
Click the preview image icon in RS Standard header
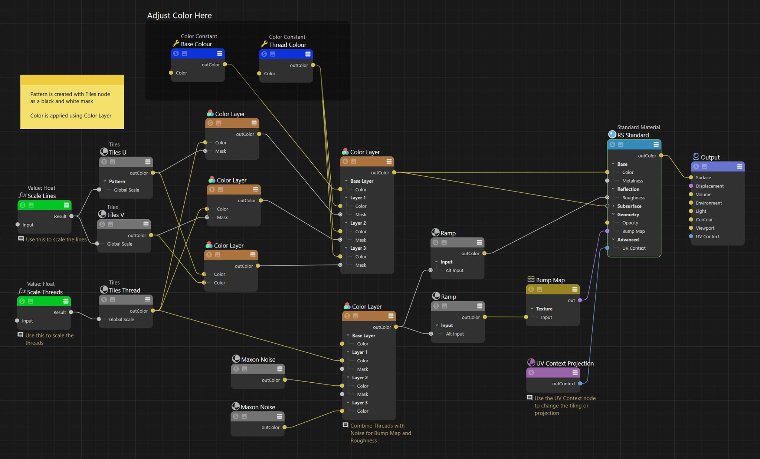click(x=621, y=144)
